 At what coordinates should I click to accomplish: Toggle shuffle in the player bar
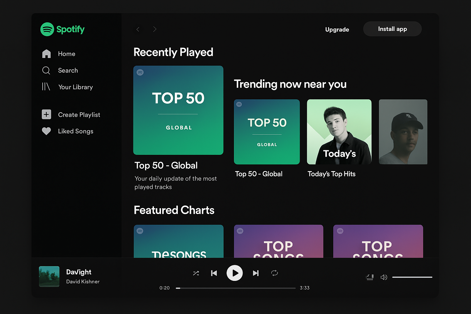click(x=196, y=273)
